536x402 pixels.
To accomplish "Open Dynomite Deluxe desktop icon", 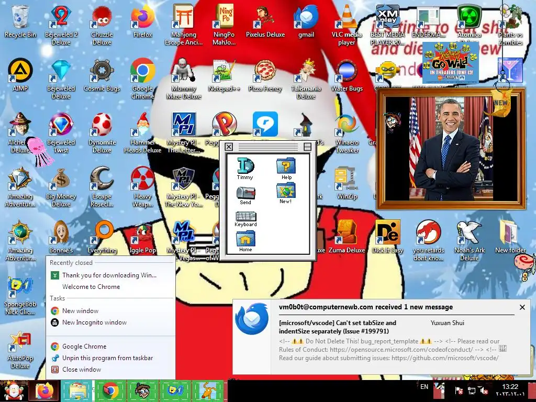I will 102,132.
